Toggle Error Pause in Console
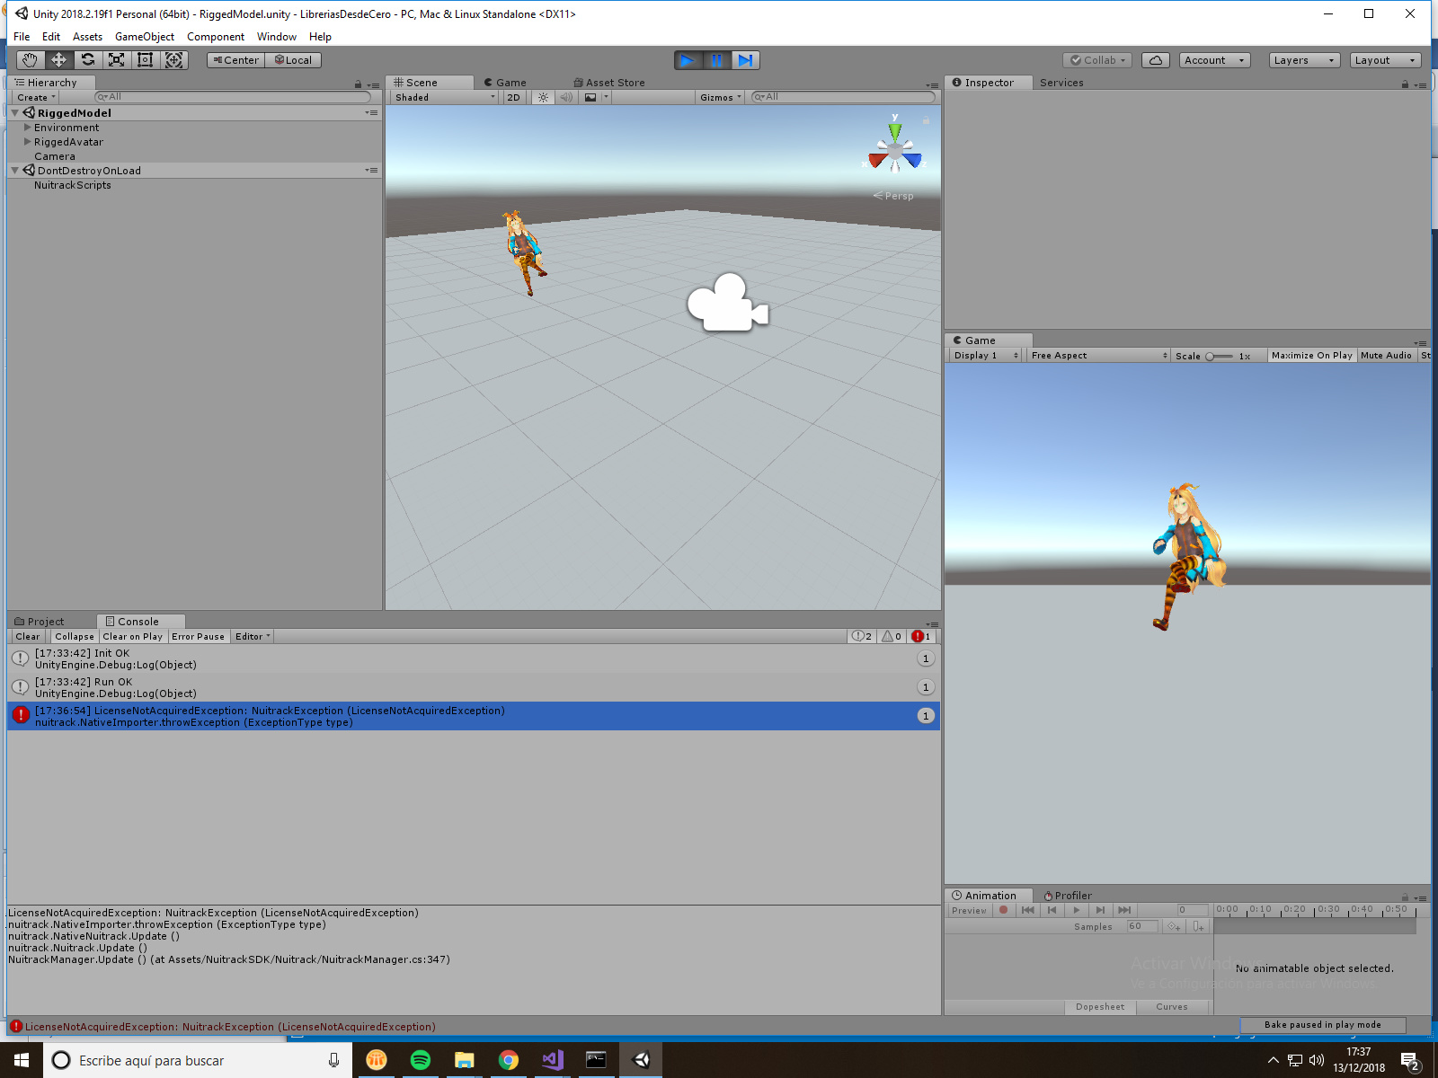This screenshot has width=1438, height=1078. point(198,637)
